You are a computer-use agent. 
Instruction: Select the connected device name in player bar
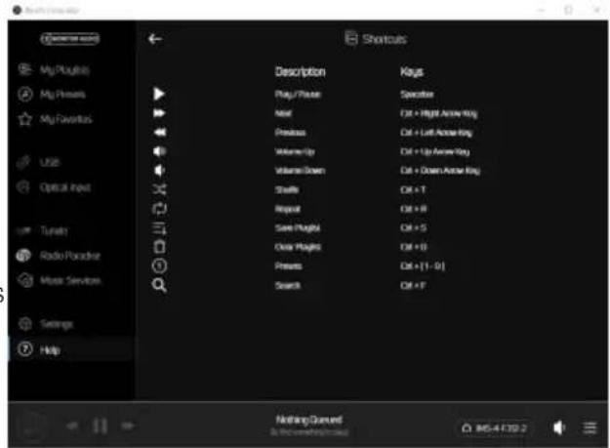click(495, 428)
